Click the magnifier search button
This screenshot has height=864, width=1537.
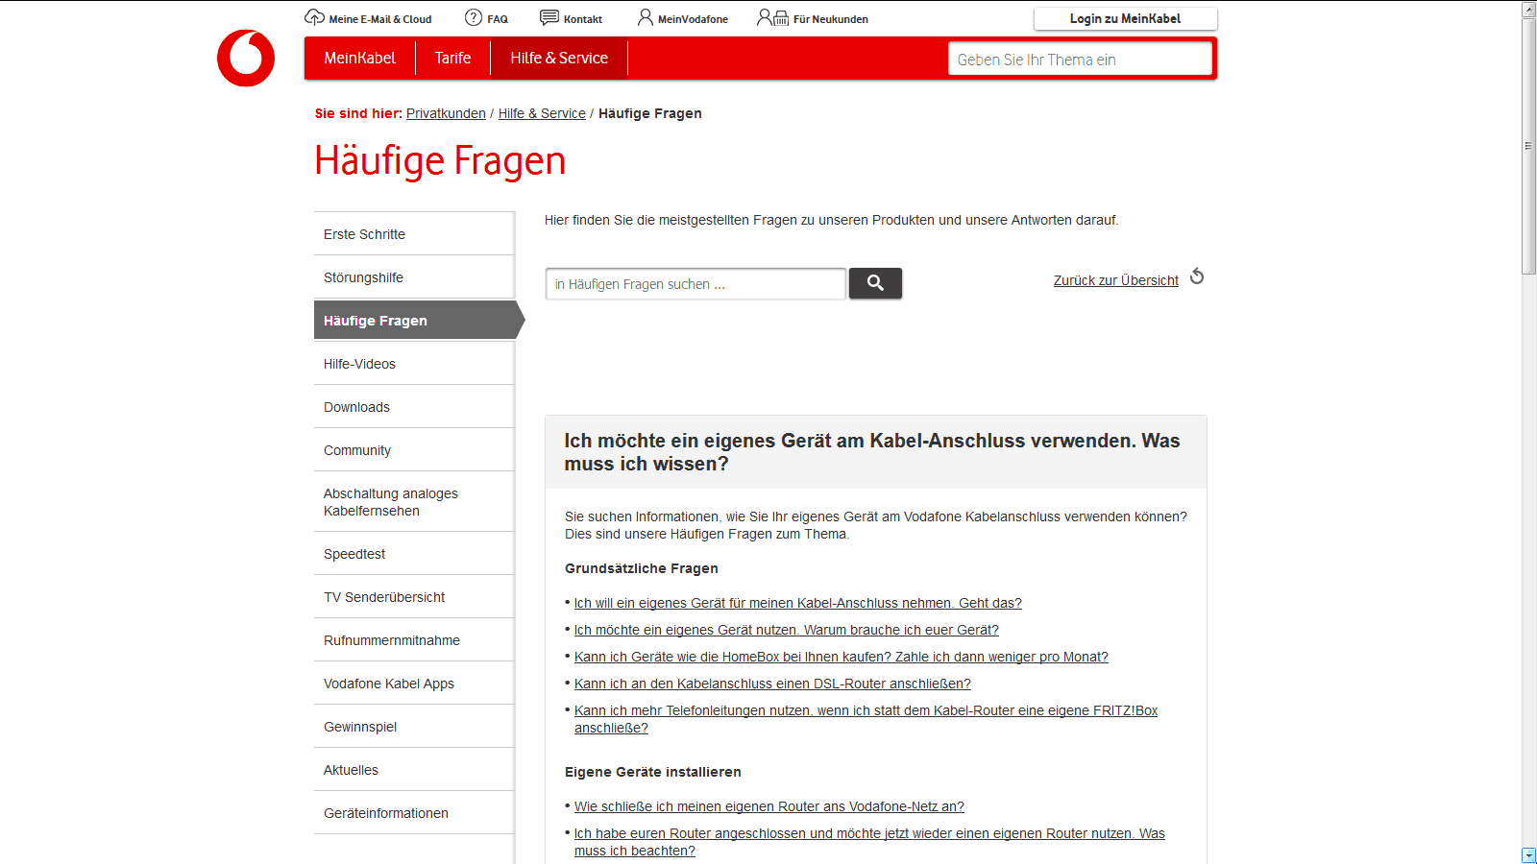coord(875,283)
